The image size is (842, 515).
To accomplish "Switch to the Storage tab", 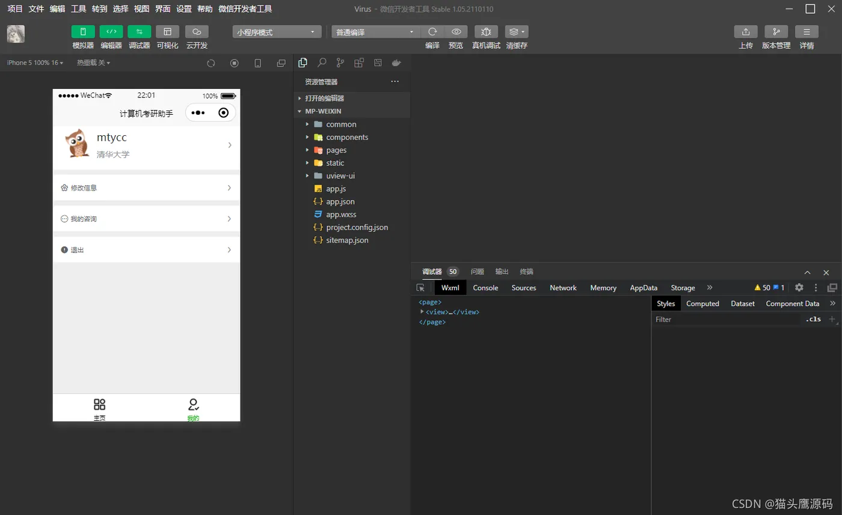I will pos(683,288).
